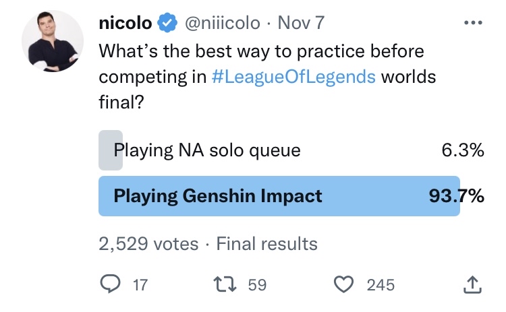Image resolution: width=506 pixels, height=312 pixels.
Task: Click the 245 likes count
Action: pyautogui.click(x=381, y=286)
